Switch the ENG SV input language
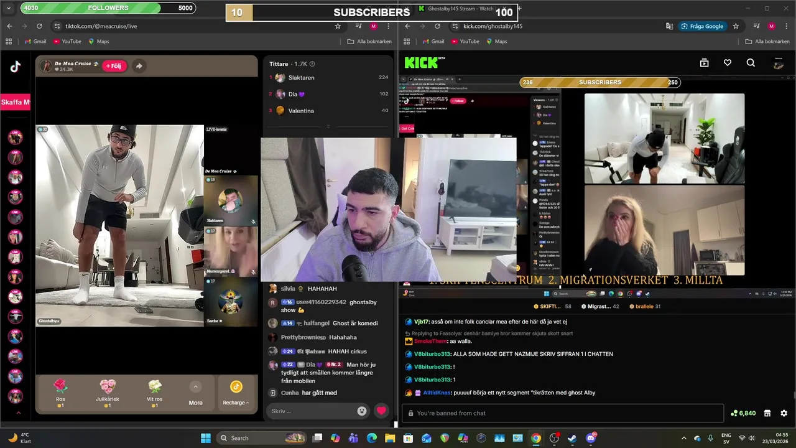796x448 pixels. pos(726,438)
